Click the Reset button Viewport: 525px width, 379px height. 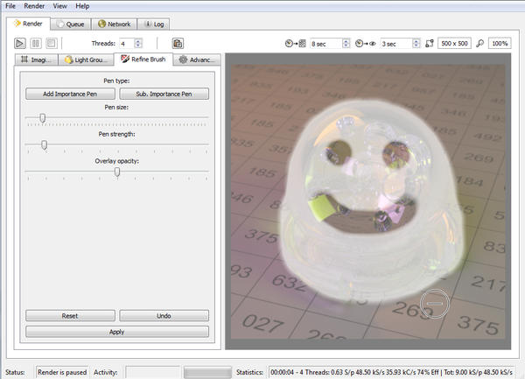point(70,316)
